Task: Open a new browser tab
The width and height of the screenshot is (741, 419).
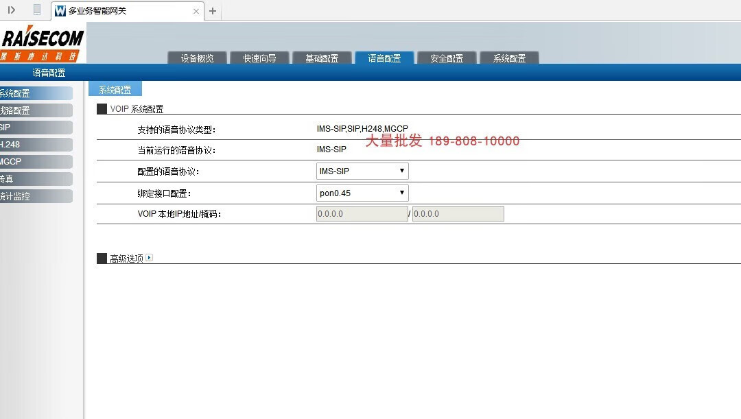Action: 213,11
